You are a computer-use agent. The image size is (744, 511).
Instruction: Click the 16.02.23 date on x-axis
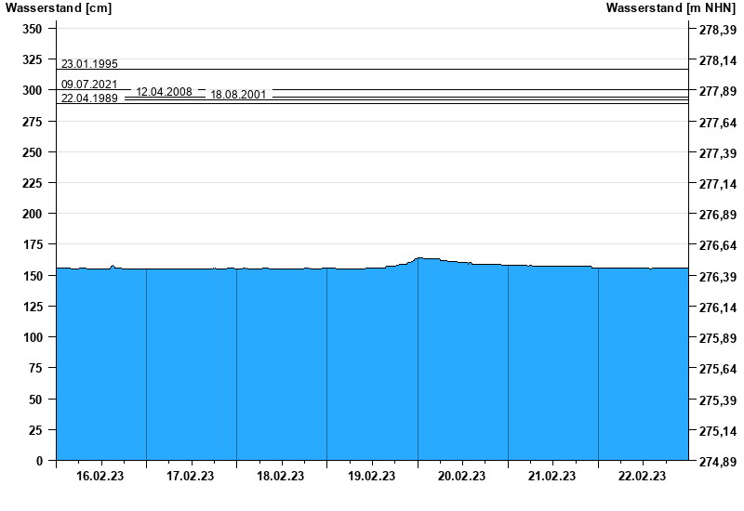[x=100, y=477]
